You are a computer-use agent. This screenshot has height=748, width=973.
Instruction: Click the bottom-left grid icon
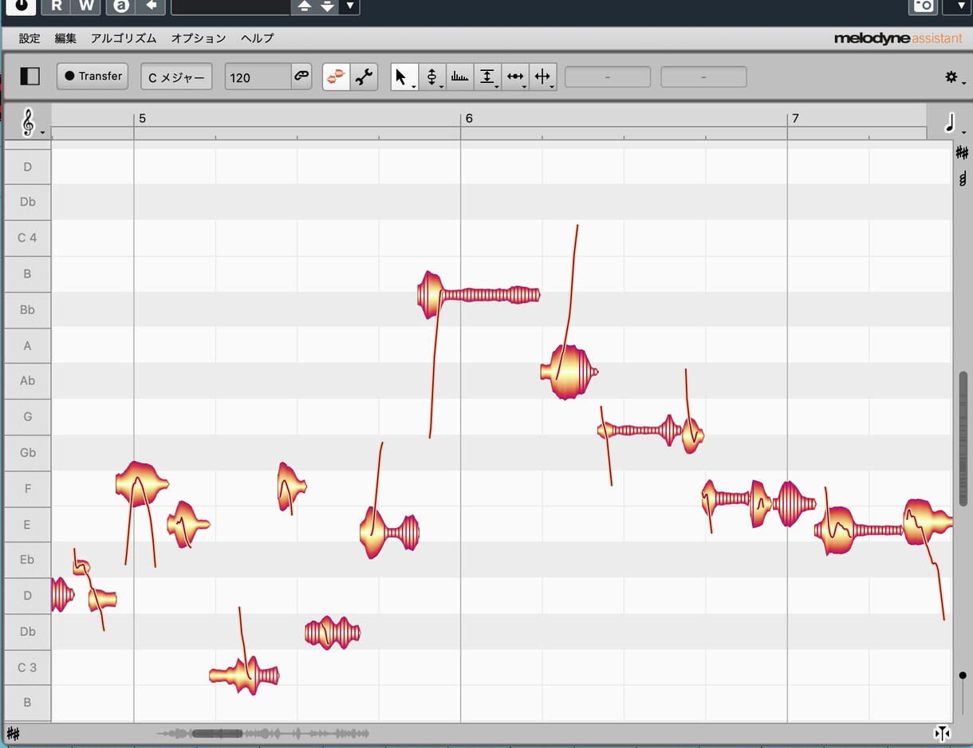click(13, 734)
